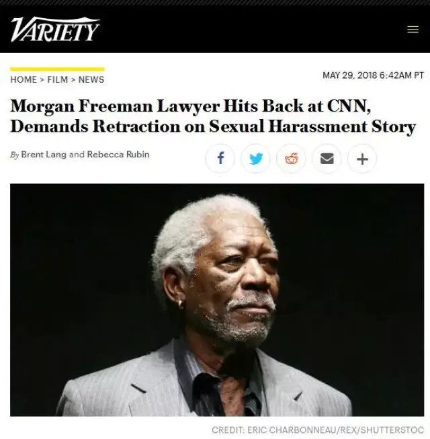This screenshot has height=439, width=430.
Task: Share article on Twitter
Action: click(256, 159)
